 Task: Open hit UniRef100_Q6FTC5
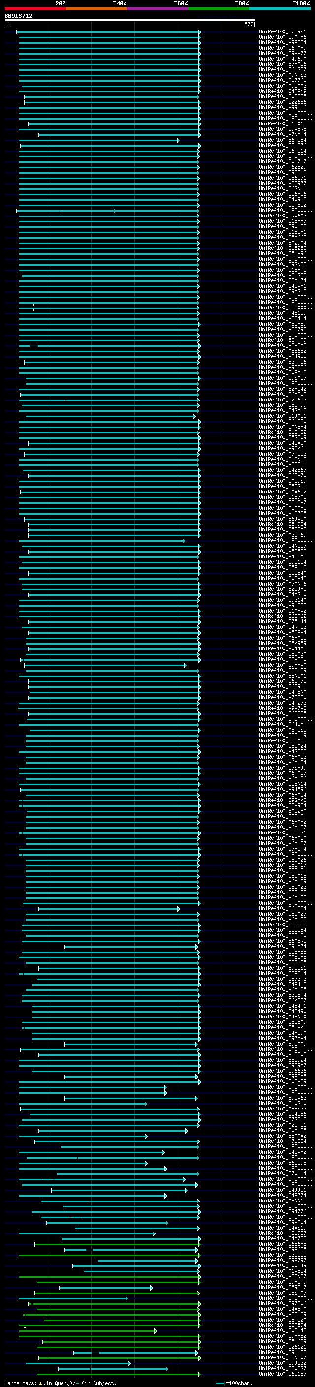tap(283, 713)
